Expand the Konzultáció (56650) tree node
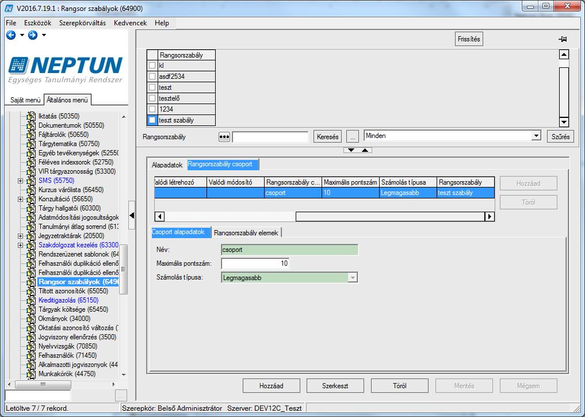 pos(21,199)
